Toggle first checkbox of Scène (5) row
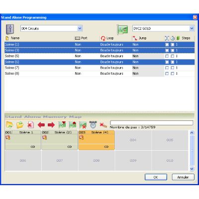The height and width of the screenshot is (199, 199). pos(167,56)
